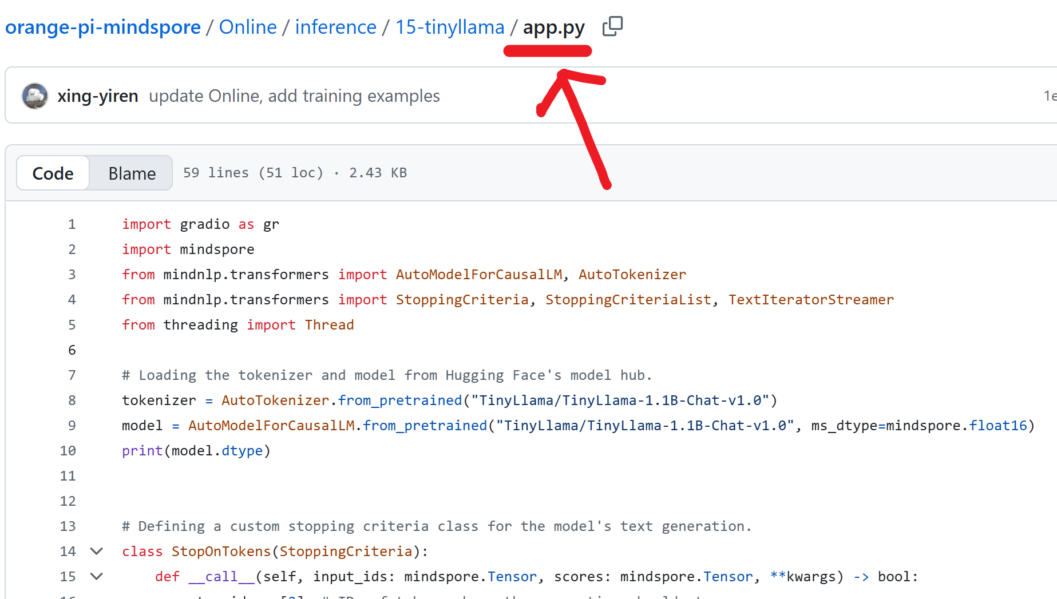Image resolution: width=1057 pixels, height=599 pixels.
Task: Select line number 15
Action: (x=68, y=577)
